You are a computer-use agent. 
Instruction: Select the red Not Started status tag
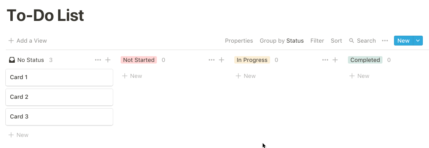click(x=139, y=60)
